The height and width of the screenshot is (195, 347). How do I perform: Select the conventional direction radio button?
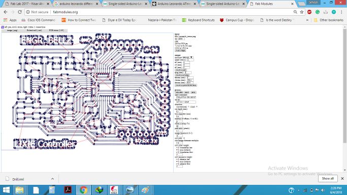[189, 107]
